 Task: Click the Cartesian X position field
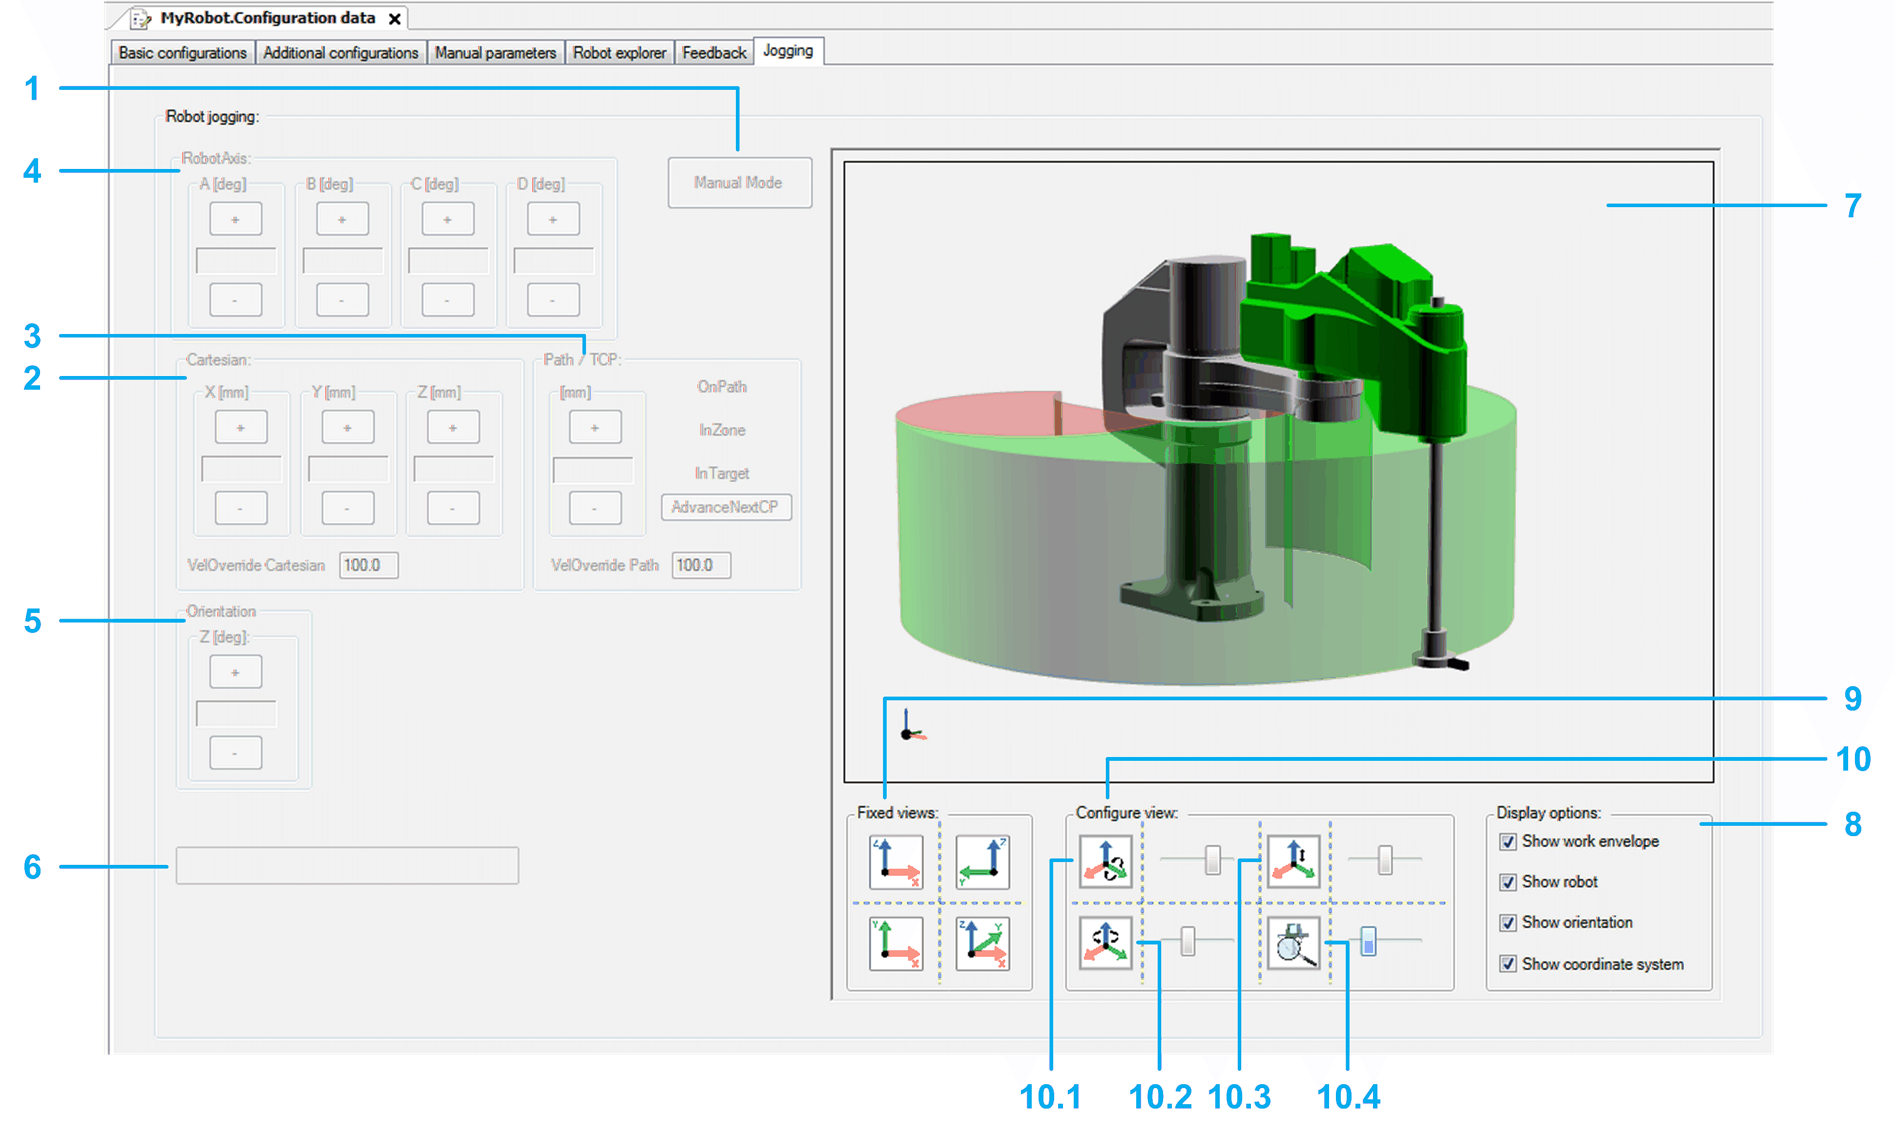coord(241,469)
